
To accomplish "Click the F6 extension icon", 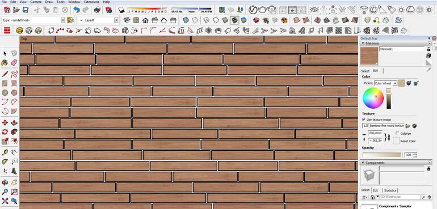I will pyautogui.click(x=398, y=20).
